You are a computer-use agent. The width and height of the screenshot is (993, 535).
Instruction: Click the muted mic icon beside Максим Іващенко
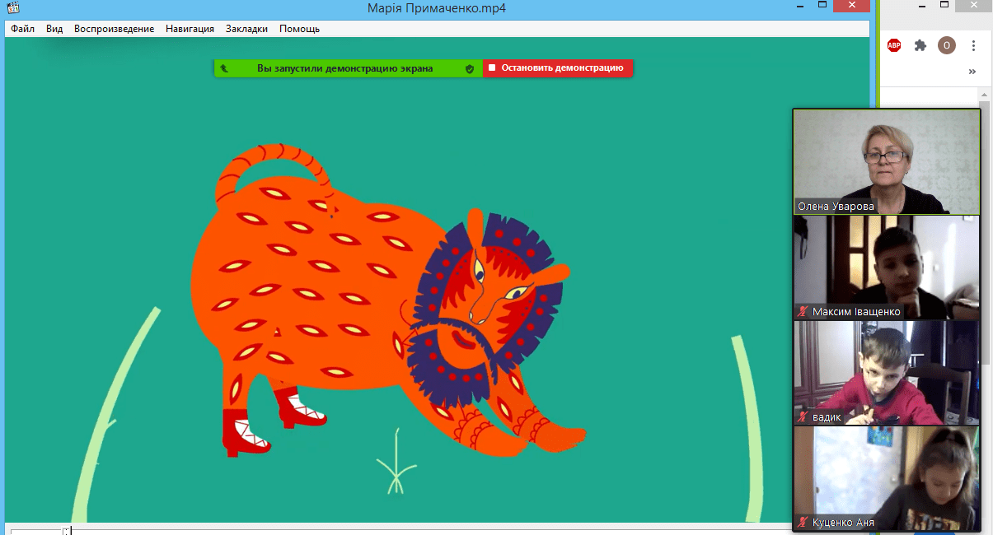[803, 312]
